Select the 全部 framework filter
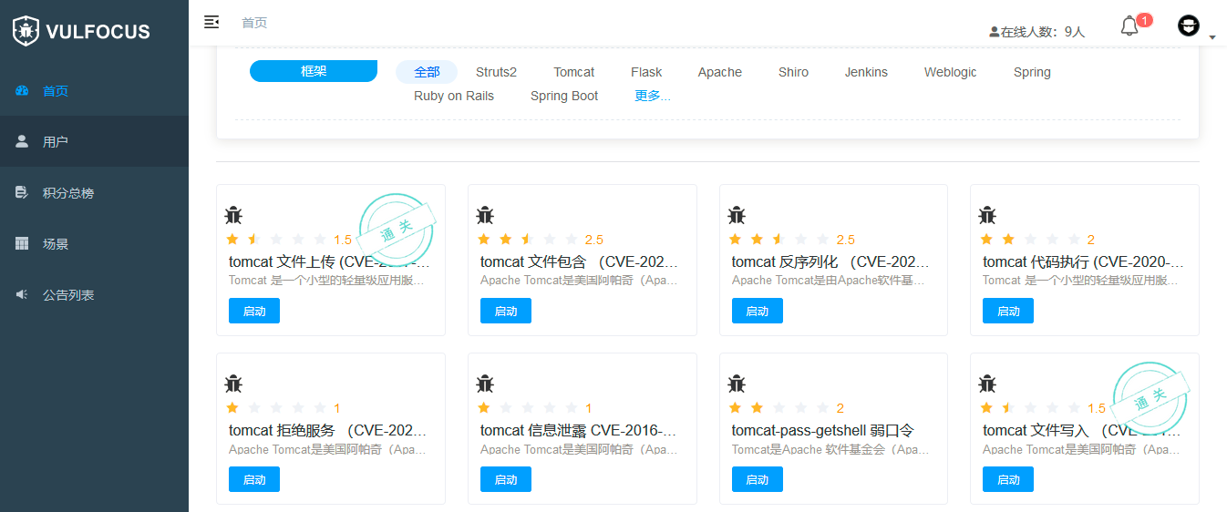Screen dimensions: 1227x512 (427, 72)
